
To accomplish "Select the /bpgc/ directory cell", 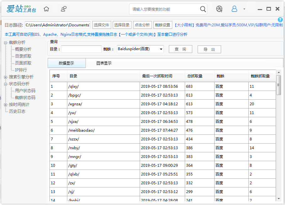I will 103,95.
